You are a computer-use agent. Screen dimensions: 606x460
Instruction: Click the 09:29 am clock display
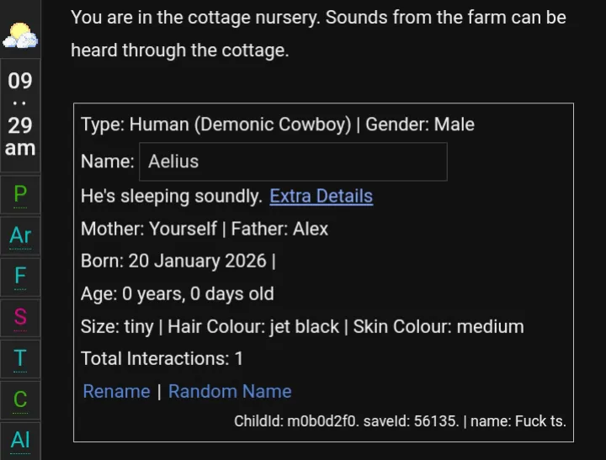pos(20,114)
